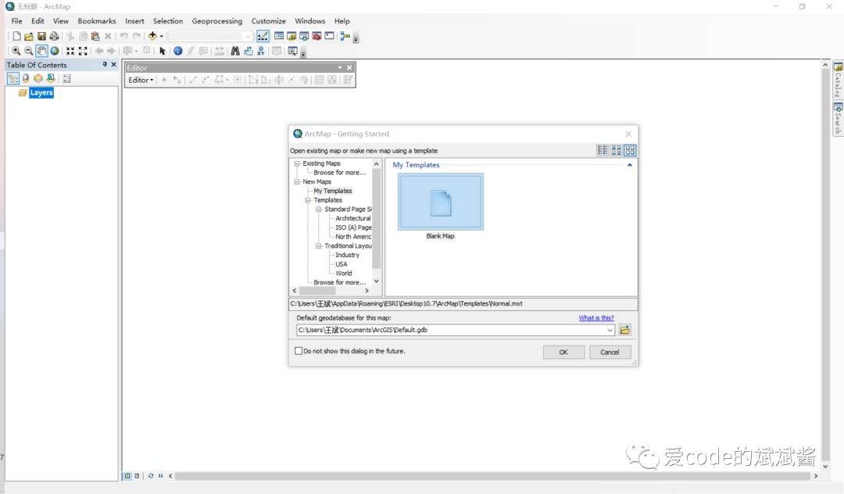
Task: Print the map
Action: [x=55, y=36]
